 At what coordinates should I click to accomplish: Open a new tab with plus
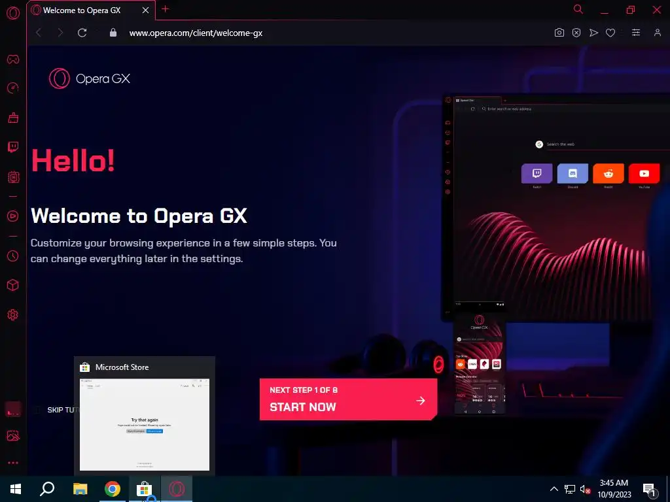click(x=166, y=9)
